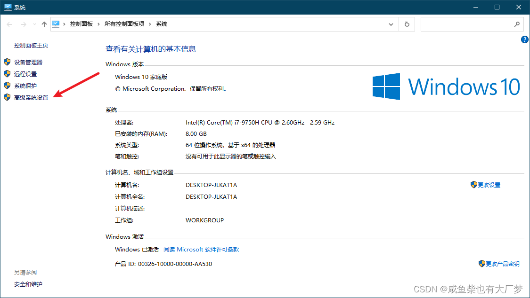Screen dimensions: 530x298
Task: Select 系统 breadcrumb in address bar
Action: pyautogui.click(x=162, y=24)
